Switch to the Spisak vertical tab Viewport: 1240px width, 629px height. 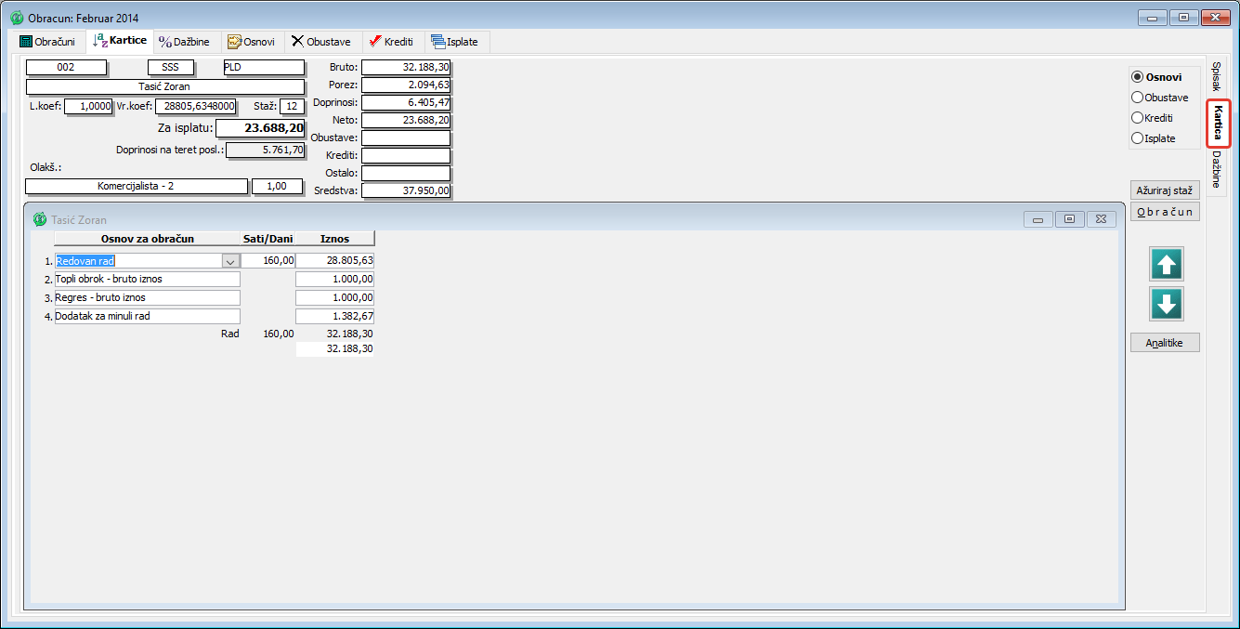[1217, 76]
